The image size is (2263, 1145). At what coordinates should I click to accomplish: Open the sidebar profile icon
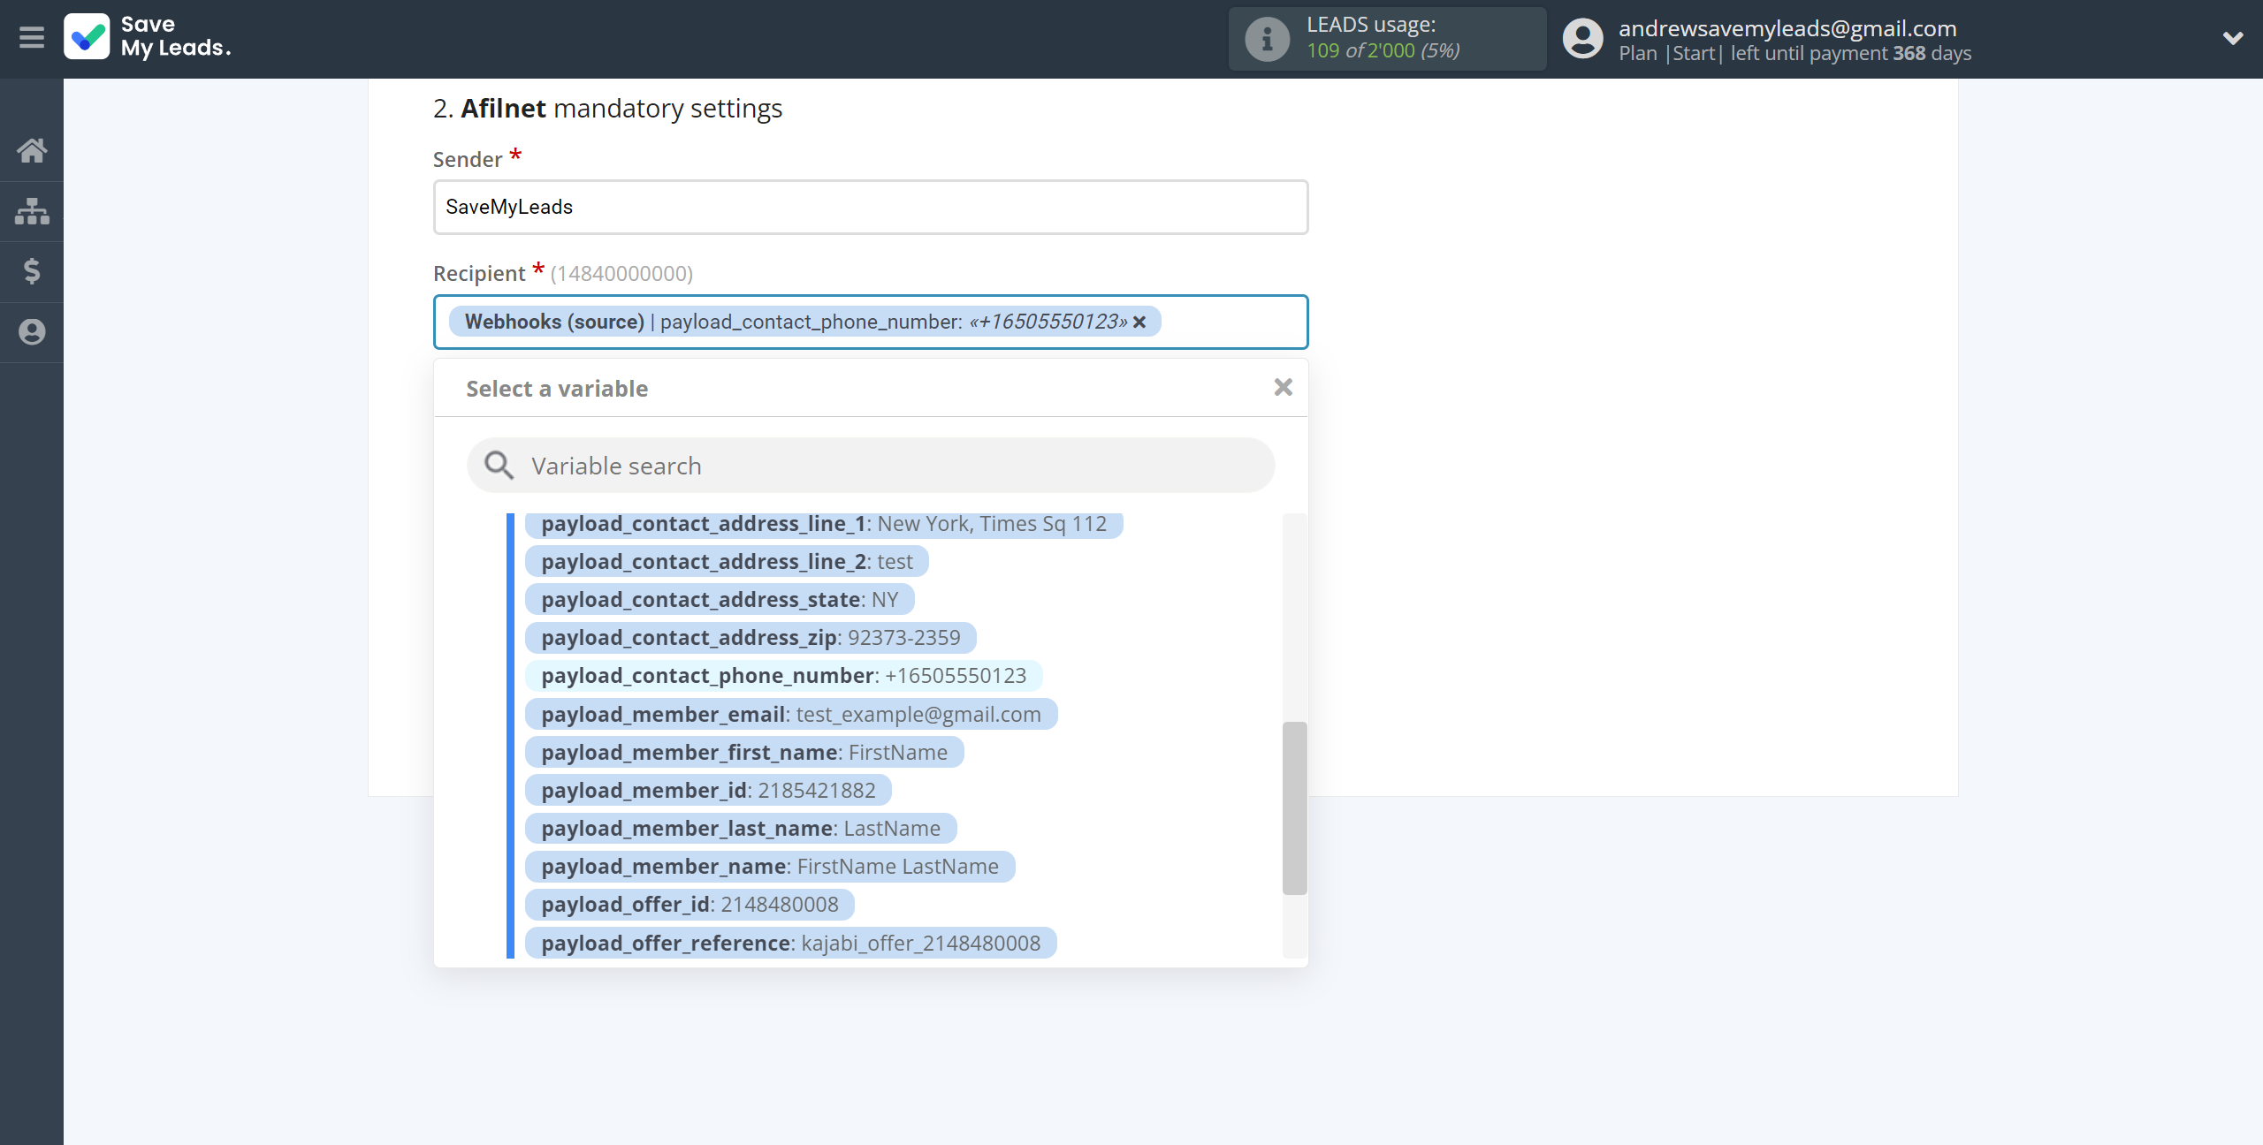tap(32, 332)
